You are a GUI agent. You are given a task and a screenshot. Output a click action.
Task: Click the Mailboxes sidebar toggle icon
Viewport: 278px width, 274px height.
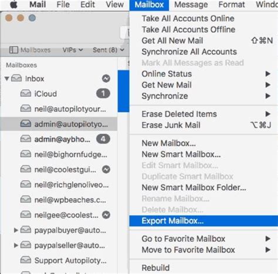13,50
